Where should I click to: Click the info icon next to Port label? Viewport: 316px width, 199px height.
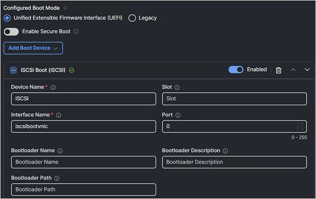[178, 115]
